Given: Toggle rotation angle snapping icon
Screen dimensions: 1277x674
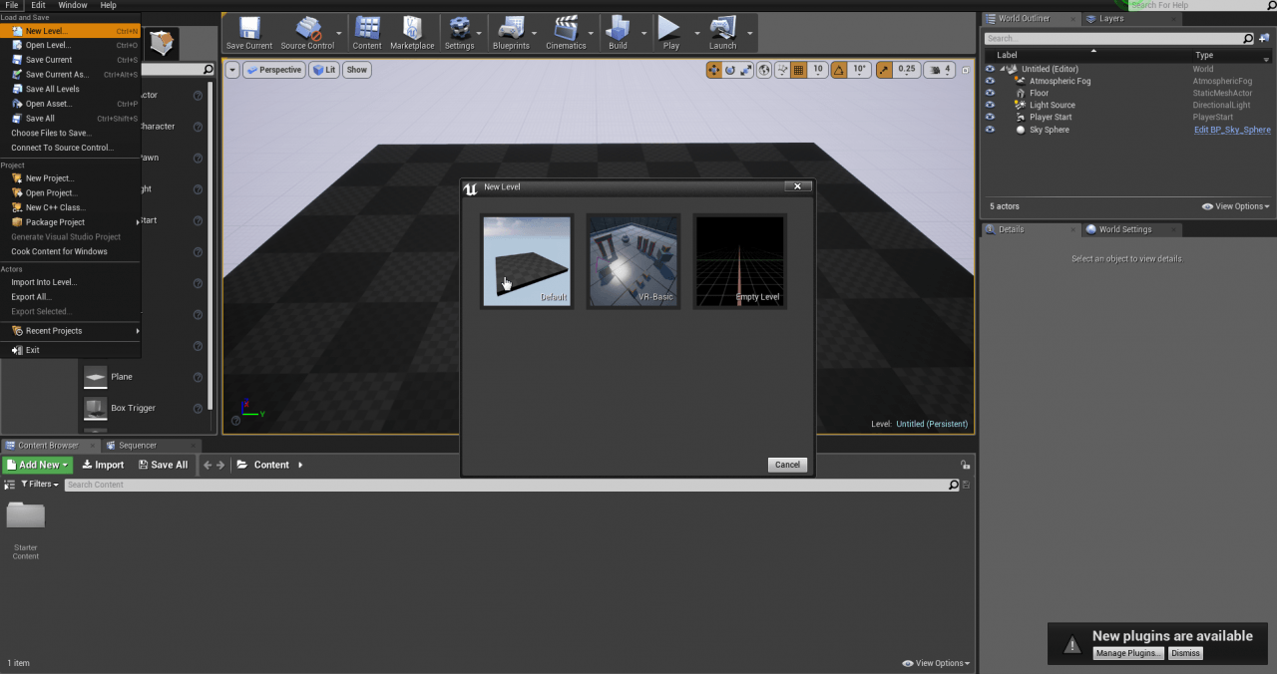Looking at the screenshot, I should [838, 70].
